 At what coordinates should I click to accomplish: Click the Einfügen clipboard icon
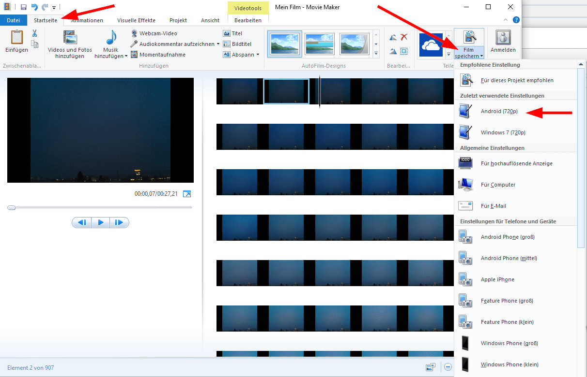pos(16,38)
